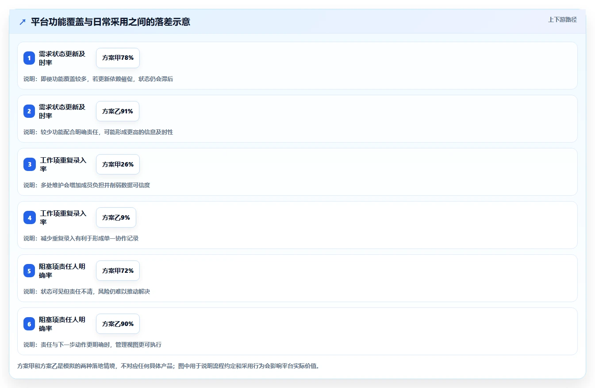Click the 上下游路径 label in header
The image size is (595, 388).
[562, 19]
